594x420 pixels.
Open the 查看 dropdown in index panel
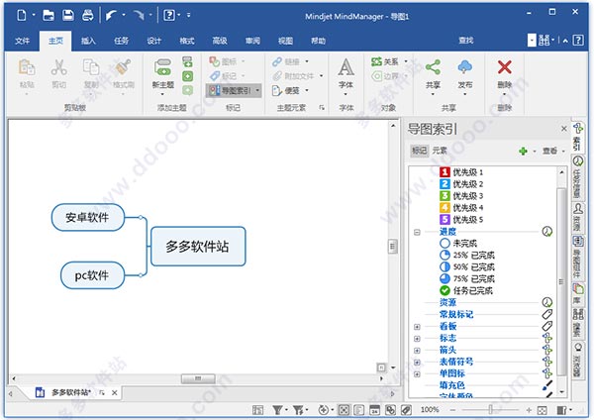(553, 151)
